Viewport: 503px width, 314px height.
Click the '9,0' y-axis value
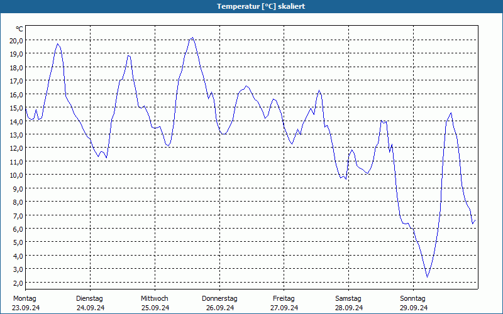(x=18, y=188)
